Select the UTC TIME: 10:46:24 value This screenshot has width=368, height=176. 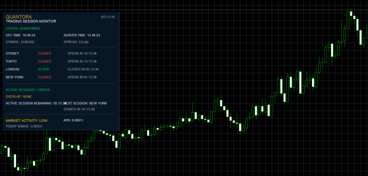click(21, 35)
